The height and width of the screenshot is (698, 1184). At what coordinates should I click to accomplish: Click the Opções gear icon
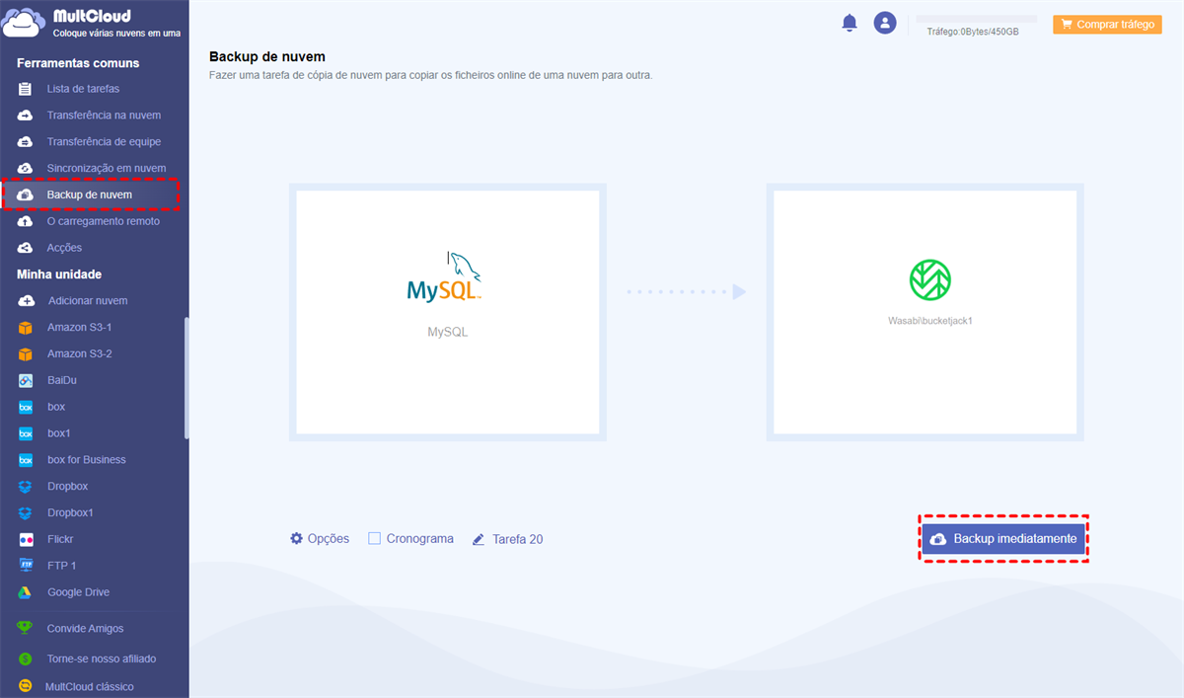296,539
